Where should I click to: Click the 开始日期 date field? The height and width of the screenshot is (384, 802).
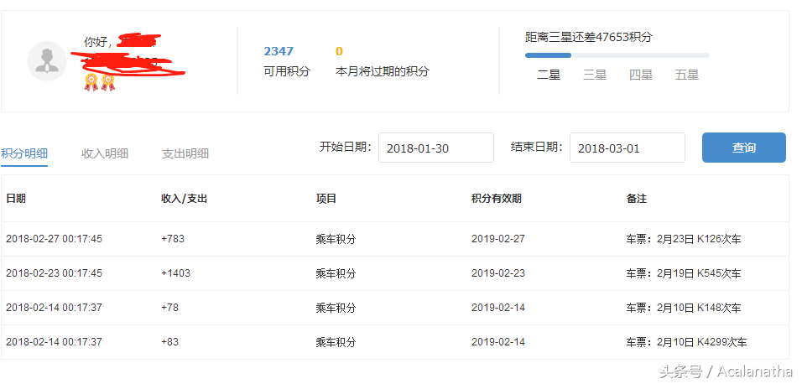tap(435, 148)
